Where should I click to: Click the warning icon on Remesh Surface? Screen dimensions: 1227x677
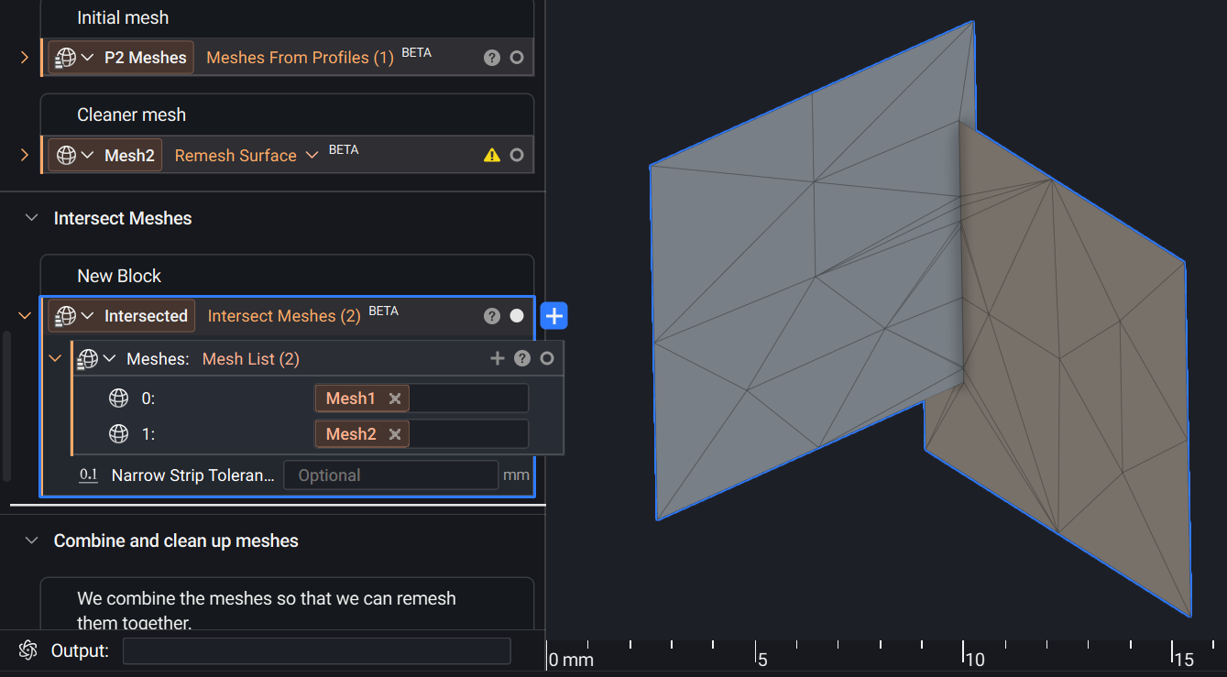coord(492,156)
